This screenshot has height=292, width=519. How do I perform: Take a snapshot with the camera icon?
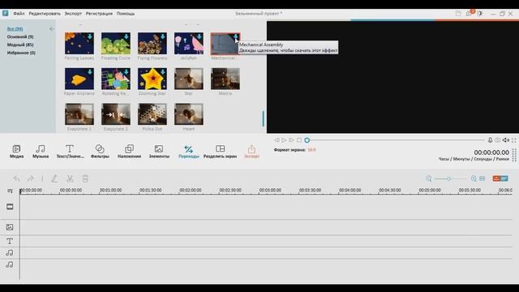click(x=497, y=140)
